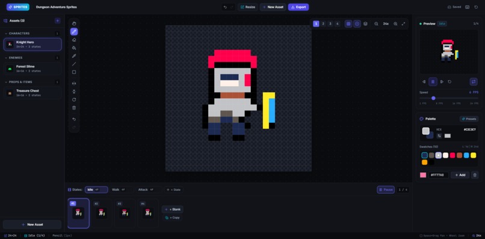Image resolution: width=485 pixels, height=239 pixels.
Task: Fit the canvas to the screen
Action: click(403, 24)
